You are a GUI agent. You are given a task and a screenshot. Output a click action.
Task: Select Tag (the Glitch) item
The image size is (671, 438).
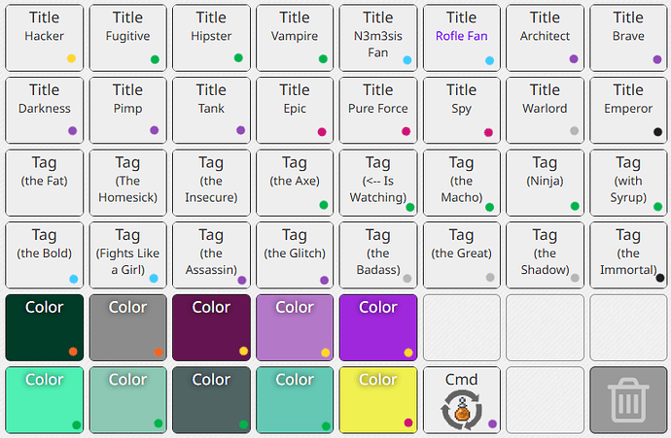(295, 255)
